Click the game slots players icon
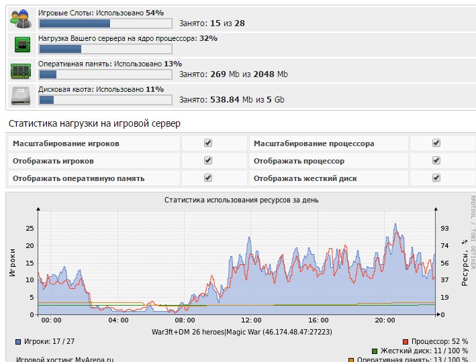This screenshot has height=362, width=476. (x=19, y=19)
